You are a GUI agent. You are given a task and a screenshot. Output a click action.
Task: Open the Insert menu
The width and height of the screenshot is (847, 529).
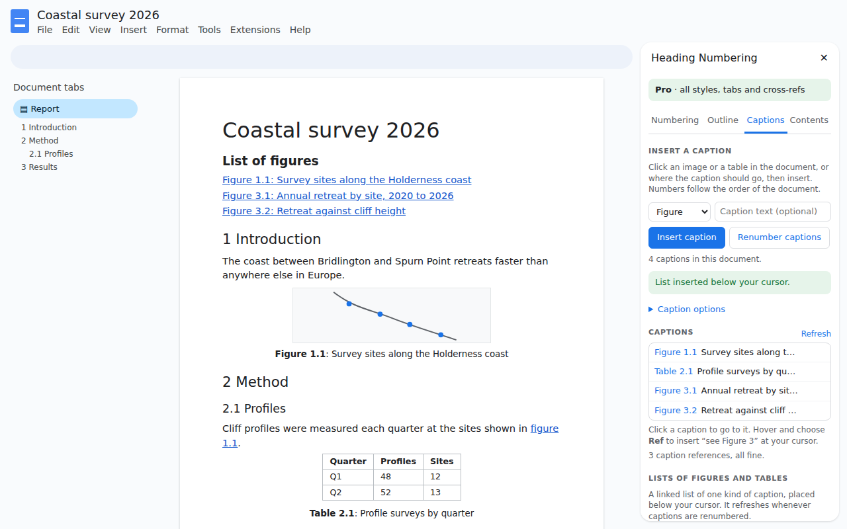coord(134,30)
